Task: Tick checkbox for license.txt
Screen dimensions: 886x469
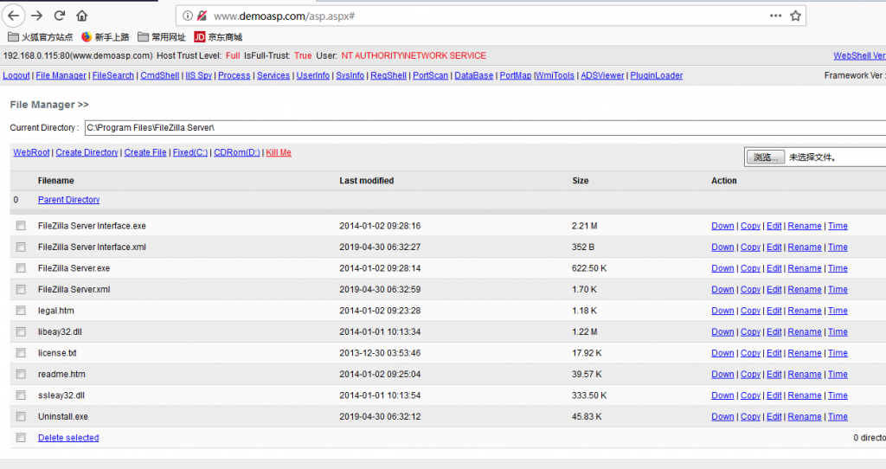Action: [x=21, y=352]
